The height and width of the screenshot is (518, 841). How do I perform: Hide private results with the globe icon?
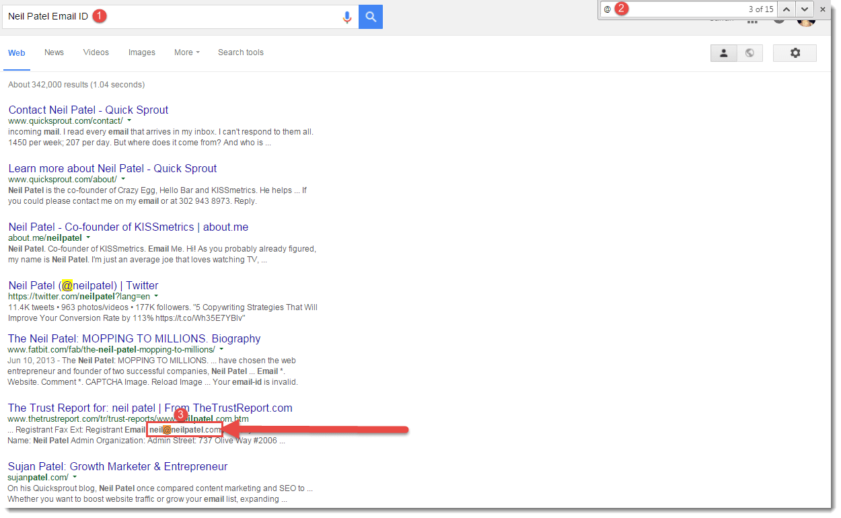[x=749, y=53]
